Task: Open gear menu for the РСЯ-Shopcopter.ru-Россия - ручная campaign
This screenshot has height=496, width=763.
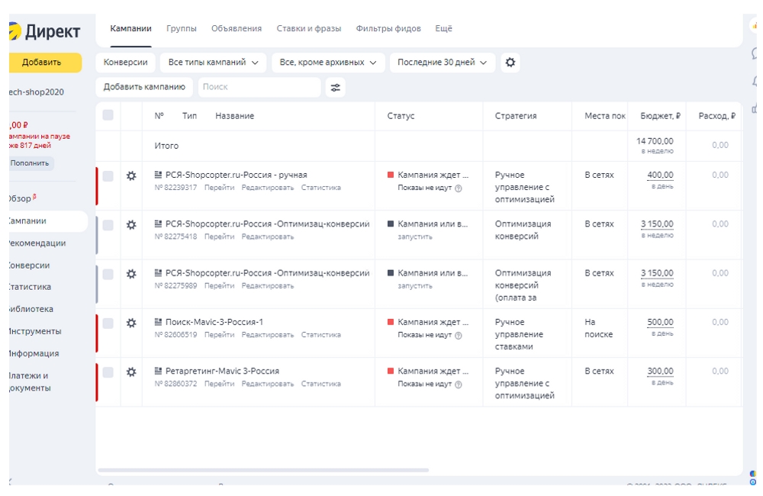Action: [x=131, y=176]
